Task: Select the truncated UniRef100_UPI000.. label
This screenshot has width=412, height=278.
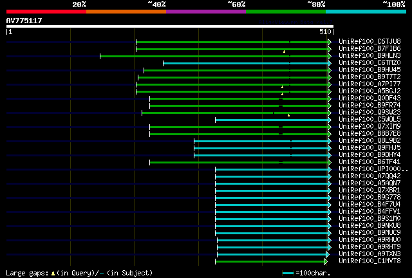Action: tap(373, 169)
